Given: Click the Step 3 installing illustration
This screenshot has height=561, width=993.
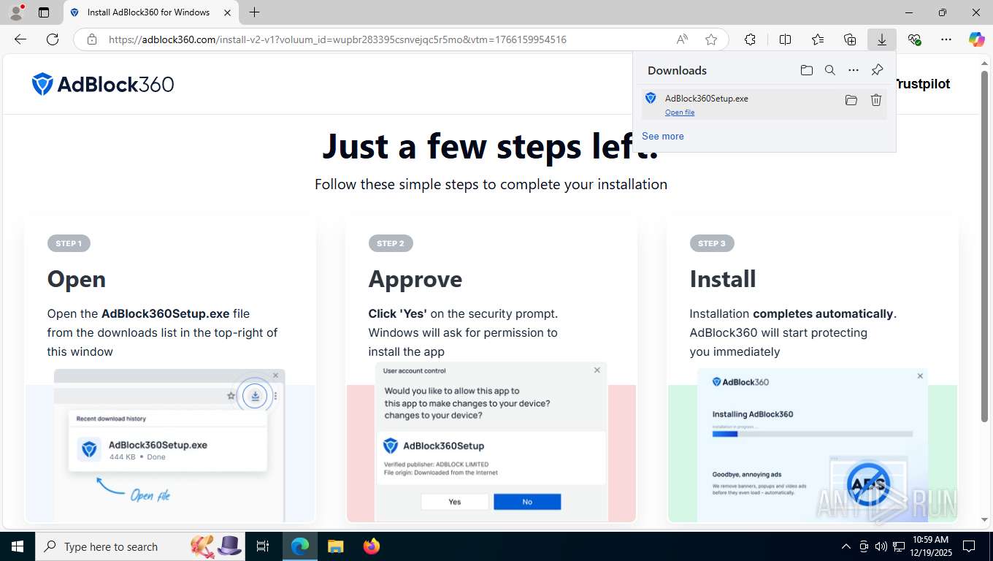Looking at the screenshot, I should [x=812, y=445].
